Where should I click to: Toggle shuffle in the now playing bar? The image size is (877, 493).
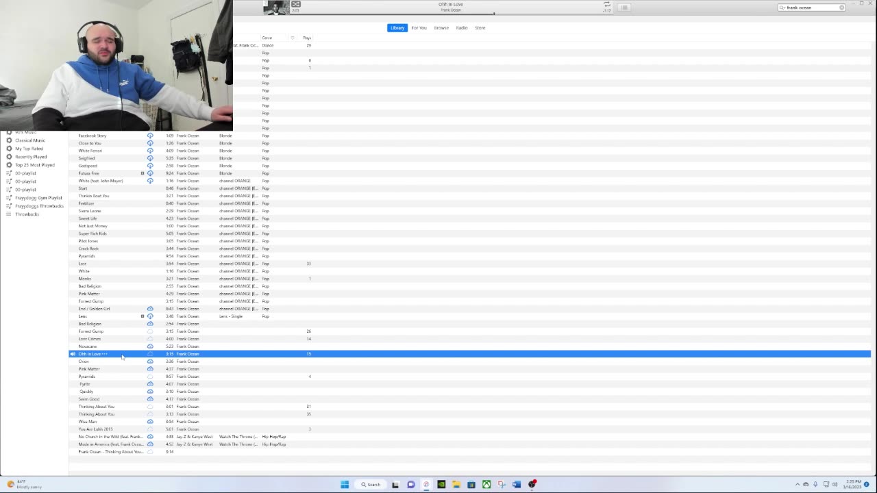coord(296,4)
